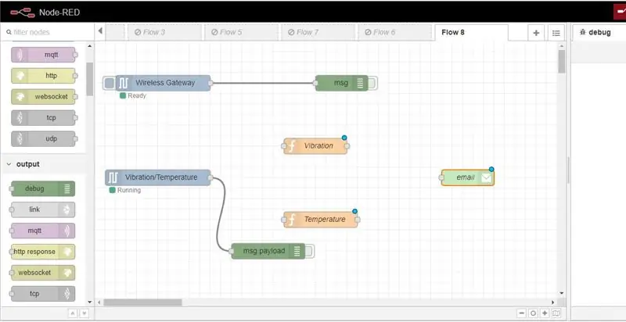The width and height of the screenshot is (626, 322).
Task: Click the Node-RED logo icon
Action: click(23, 13)
